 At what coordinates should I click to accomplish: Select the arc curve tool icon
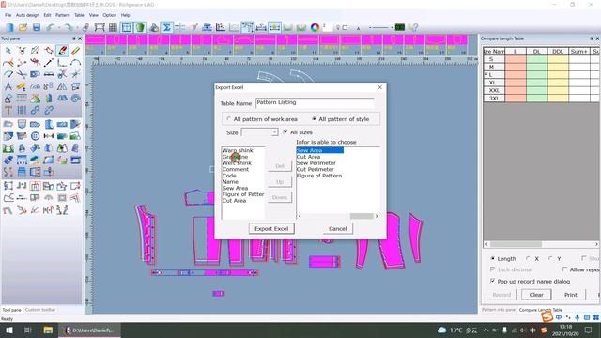[75, 62]
